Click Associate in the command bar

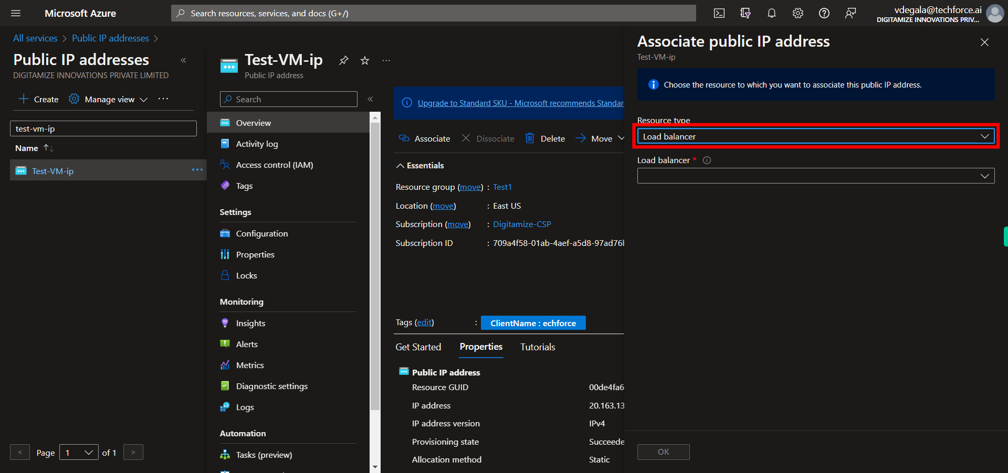pyautogui.click(x=424, y=138)
